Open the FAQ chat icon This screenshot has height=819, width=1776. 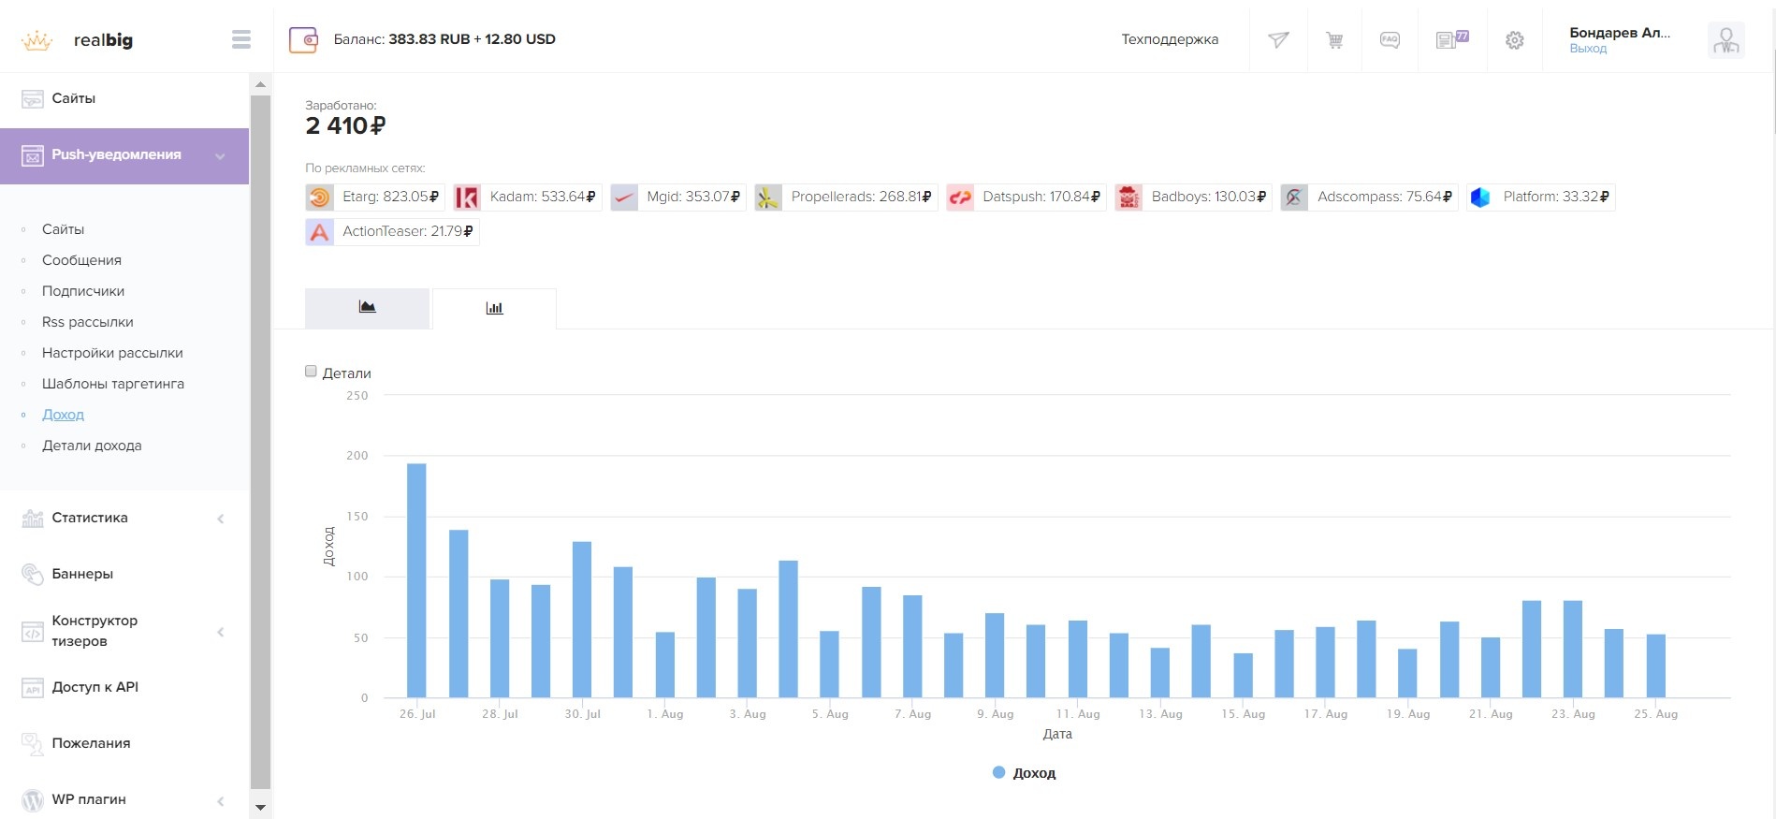click(x=1390, y=39)
